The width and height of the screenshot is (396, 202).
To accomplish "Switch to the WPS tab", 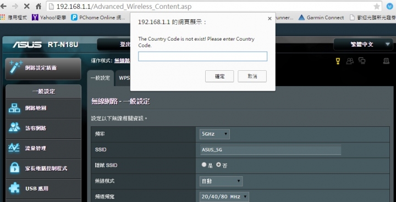I will pos(124,78).
